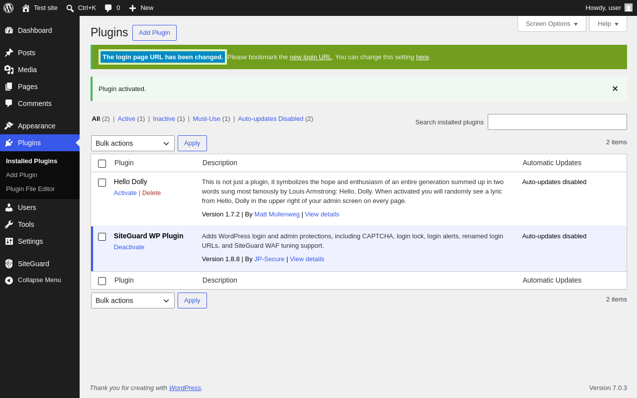Follow the 'here' link in the login notice
Image resolution: width=637 pixels, height=398 pixels.
point(423,57)
